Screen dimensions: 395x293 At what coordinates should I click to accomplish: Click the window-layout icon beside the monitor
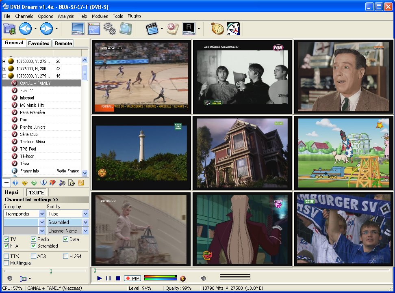click(x=94, y=29)
